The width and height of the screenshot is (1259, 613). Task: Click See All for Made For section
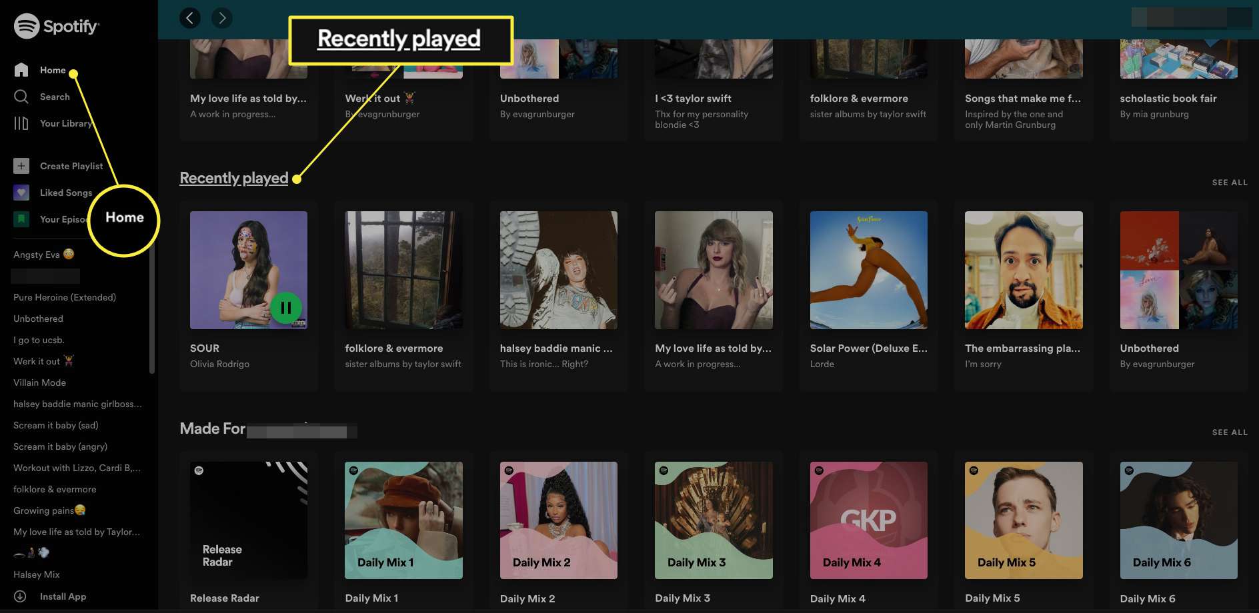pos(1229,432)
